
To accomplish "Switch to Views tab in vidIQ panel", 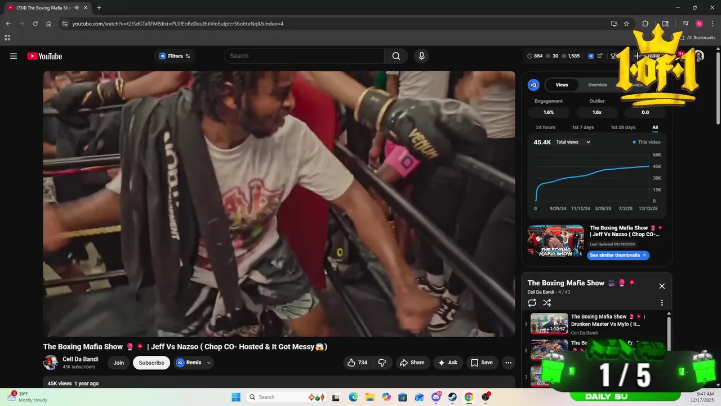I will (x=562, y=85).
